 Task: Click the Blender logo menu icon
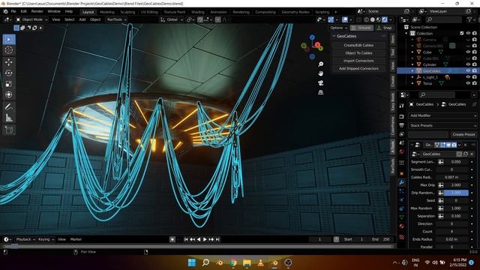pyautogui.click(x=5, y=11)
